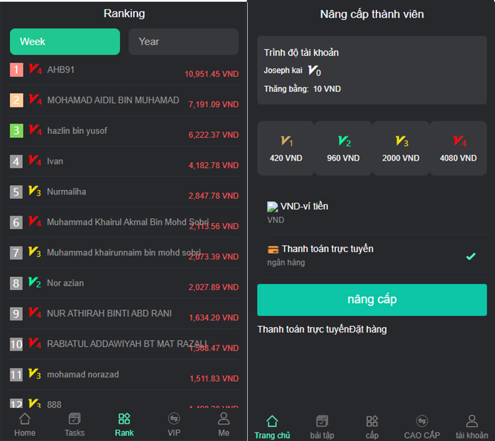Switch to the Year ranking tab
Viewport: 495px width, 441px height.
tap(183, 42)
